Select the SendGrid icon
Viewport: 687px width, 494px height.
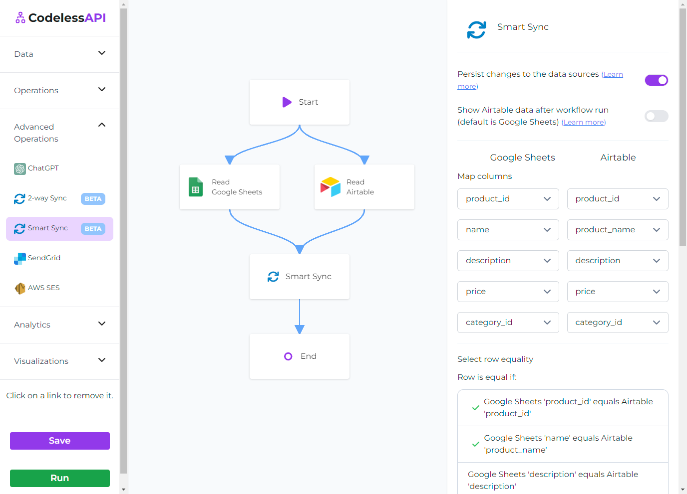pos(20,259)
